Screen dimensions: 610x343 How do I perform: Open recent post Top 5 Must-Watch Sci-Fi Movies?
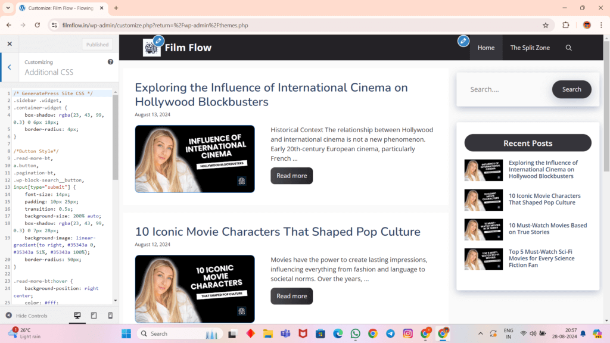[x=541, y=258]
